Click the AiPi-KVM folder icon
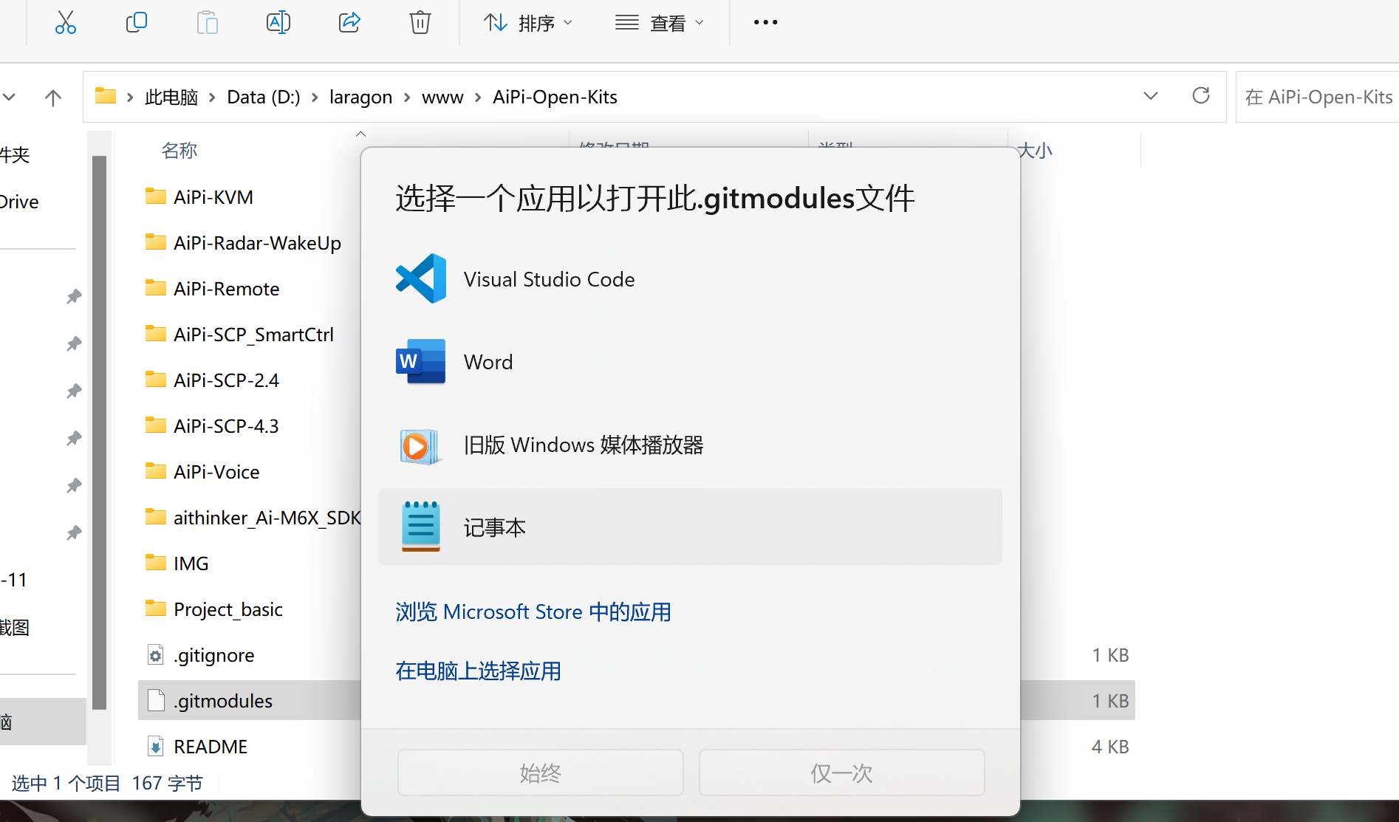Viewport: 1399px width, 822px height. pyautogui.click(x=155, y=196)
